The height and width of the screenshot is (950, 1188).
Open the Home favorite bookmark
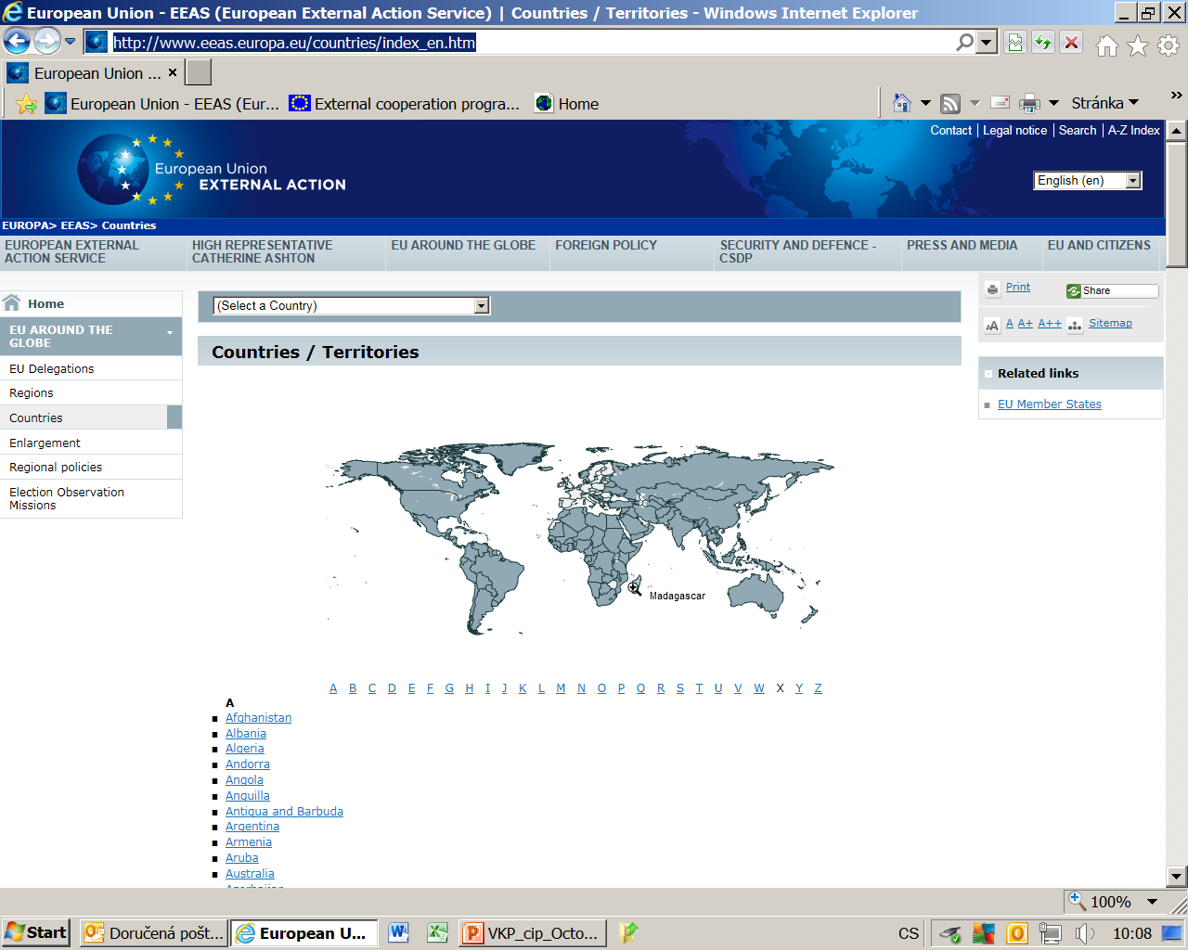pos(567,104)
